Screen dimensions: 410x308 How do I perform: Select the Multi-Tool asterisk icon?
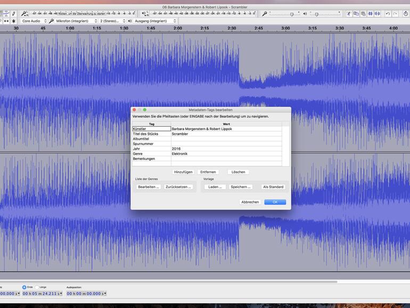(14, 21)
